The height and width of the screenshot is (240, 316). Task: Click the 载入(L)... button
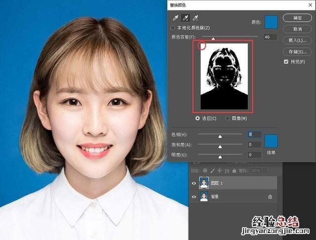[297, 40]
